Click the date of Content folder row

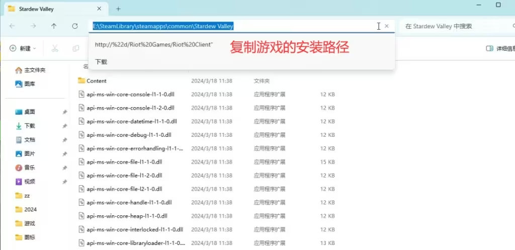pos(212,81)
